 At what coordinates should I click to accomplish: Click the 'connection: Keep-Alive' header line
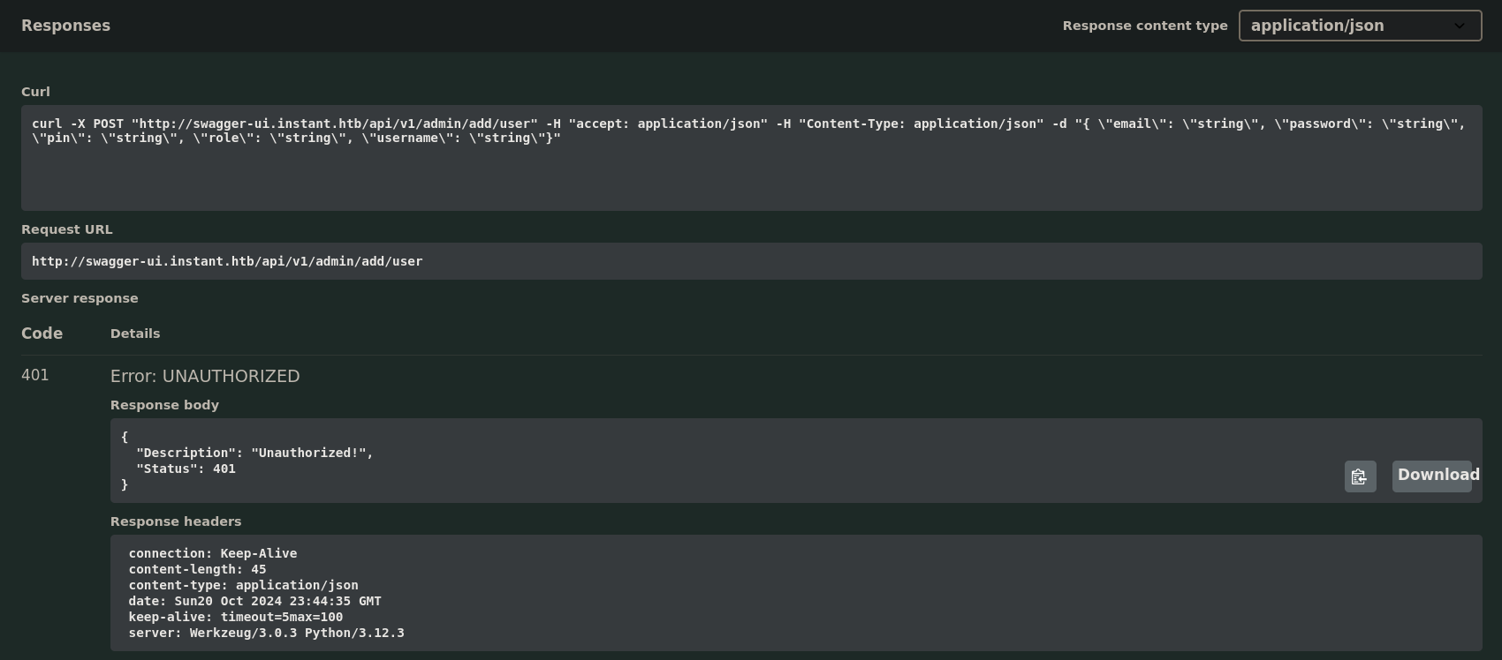(213, 553)
